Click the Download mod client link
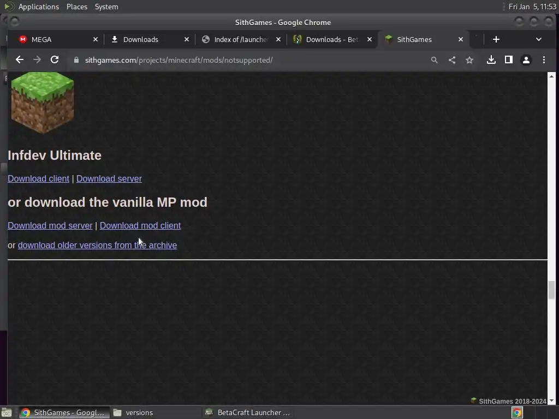 point(140,225)
